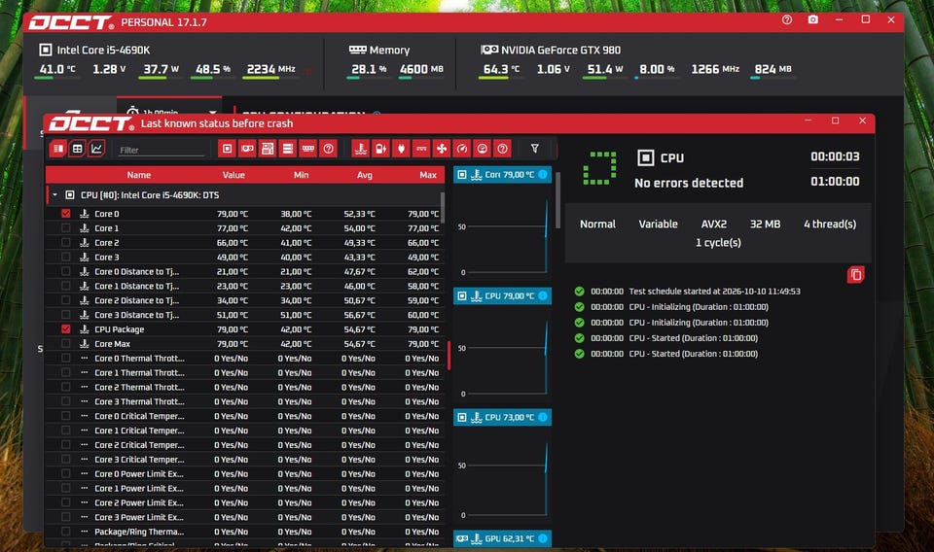Sort by the Avg column header
Image resolution: width=934 pixels, height=552 pixels.
[365, 175]
